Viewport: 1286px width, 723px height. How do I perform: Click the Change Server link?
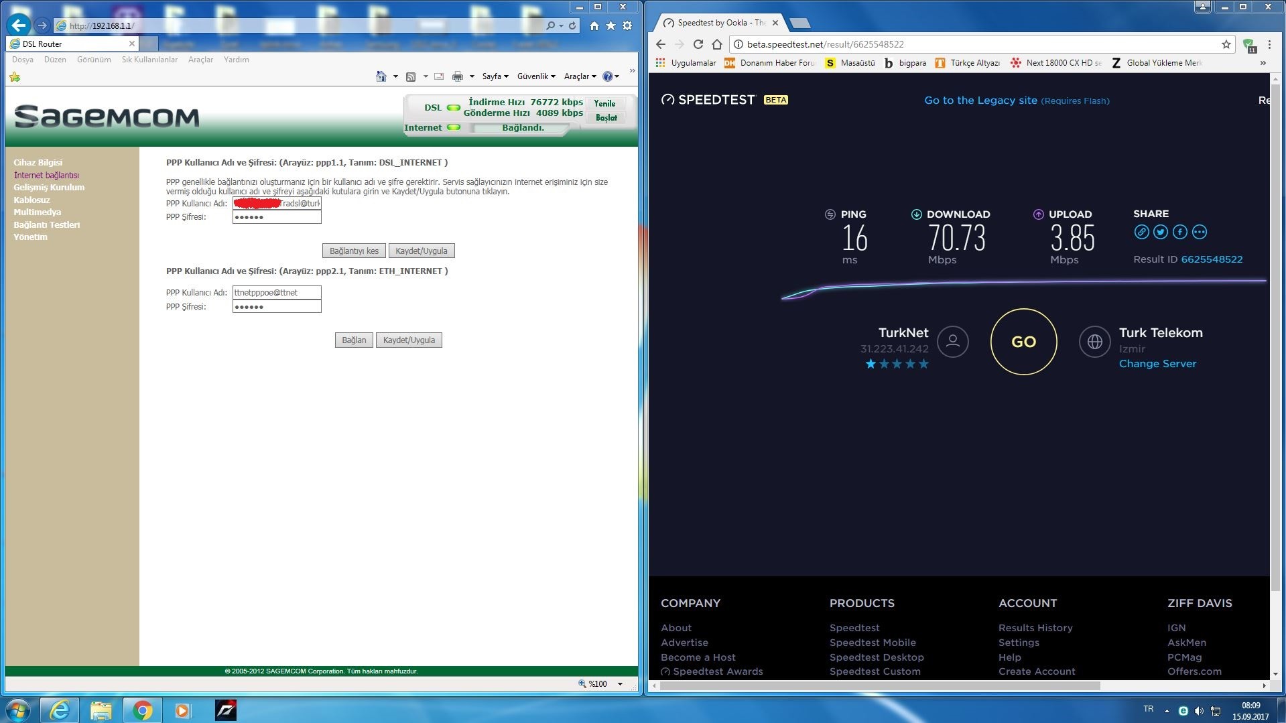[x=1157, y=364]
